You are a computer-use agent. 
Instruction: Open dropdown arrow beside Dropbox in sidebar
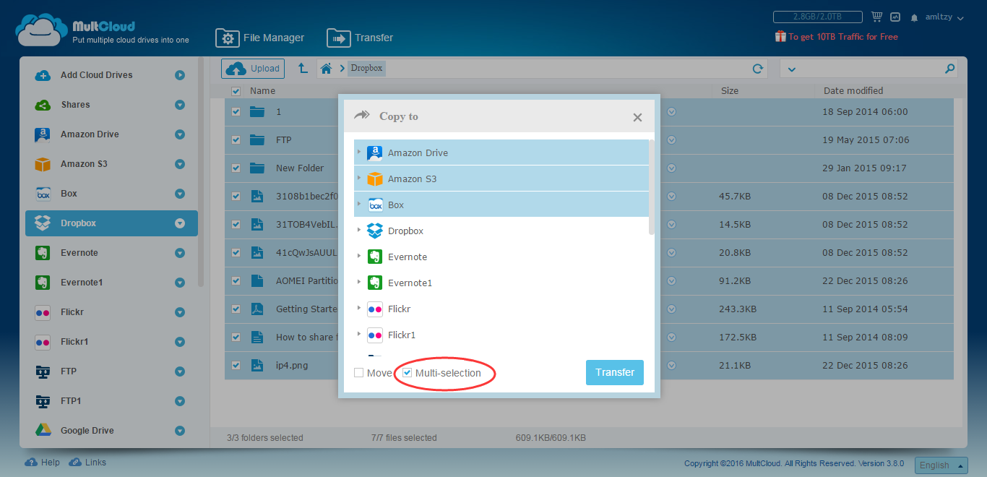[x=180, y=223]
